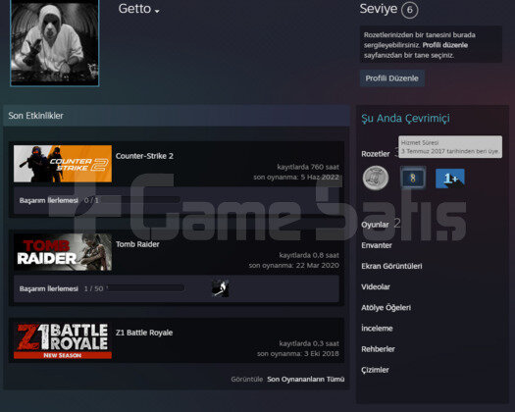Show Son Oynananların Tümü list
Viewport: 515px width, 412px height.
306,380
